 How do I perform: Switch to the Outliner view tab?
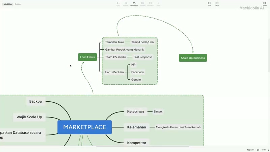tap(18, 4)
